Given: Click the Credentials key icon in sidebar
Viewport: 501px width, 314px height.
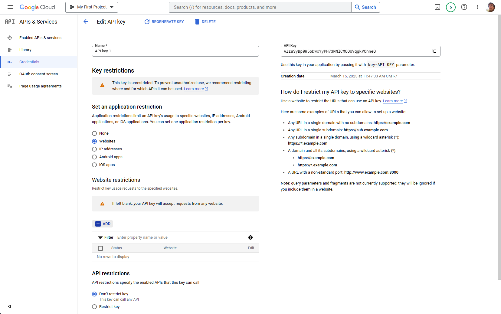Looking at the screenshot, I should (x=10, y=62).
